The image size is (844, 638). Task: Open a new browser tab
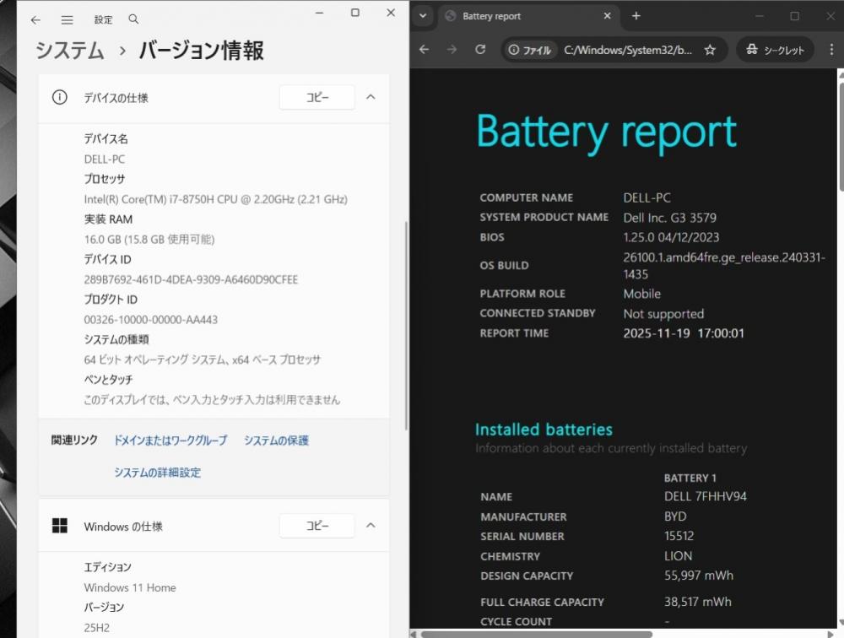[x=636, y=16]
